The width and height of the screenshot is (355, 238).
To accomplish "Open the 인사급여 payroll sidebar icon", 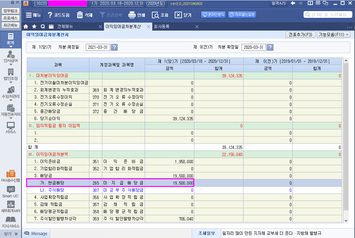I will click(10, 56).
